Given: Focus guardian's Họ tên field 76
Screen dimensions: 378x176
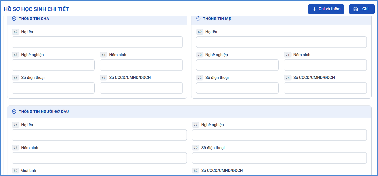Looking at the screenshot, I should pos(99,135).
